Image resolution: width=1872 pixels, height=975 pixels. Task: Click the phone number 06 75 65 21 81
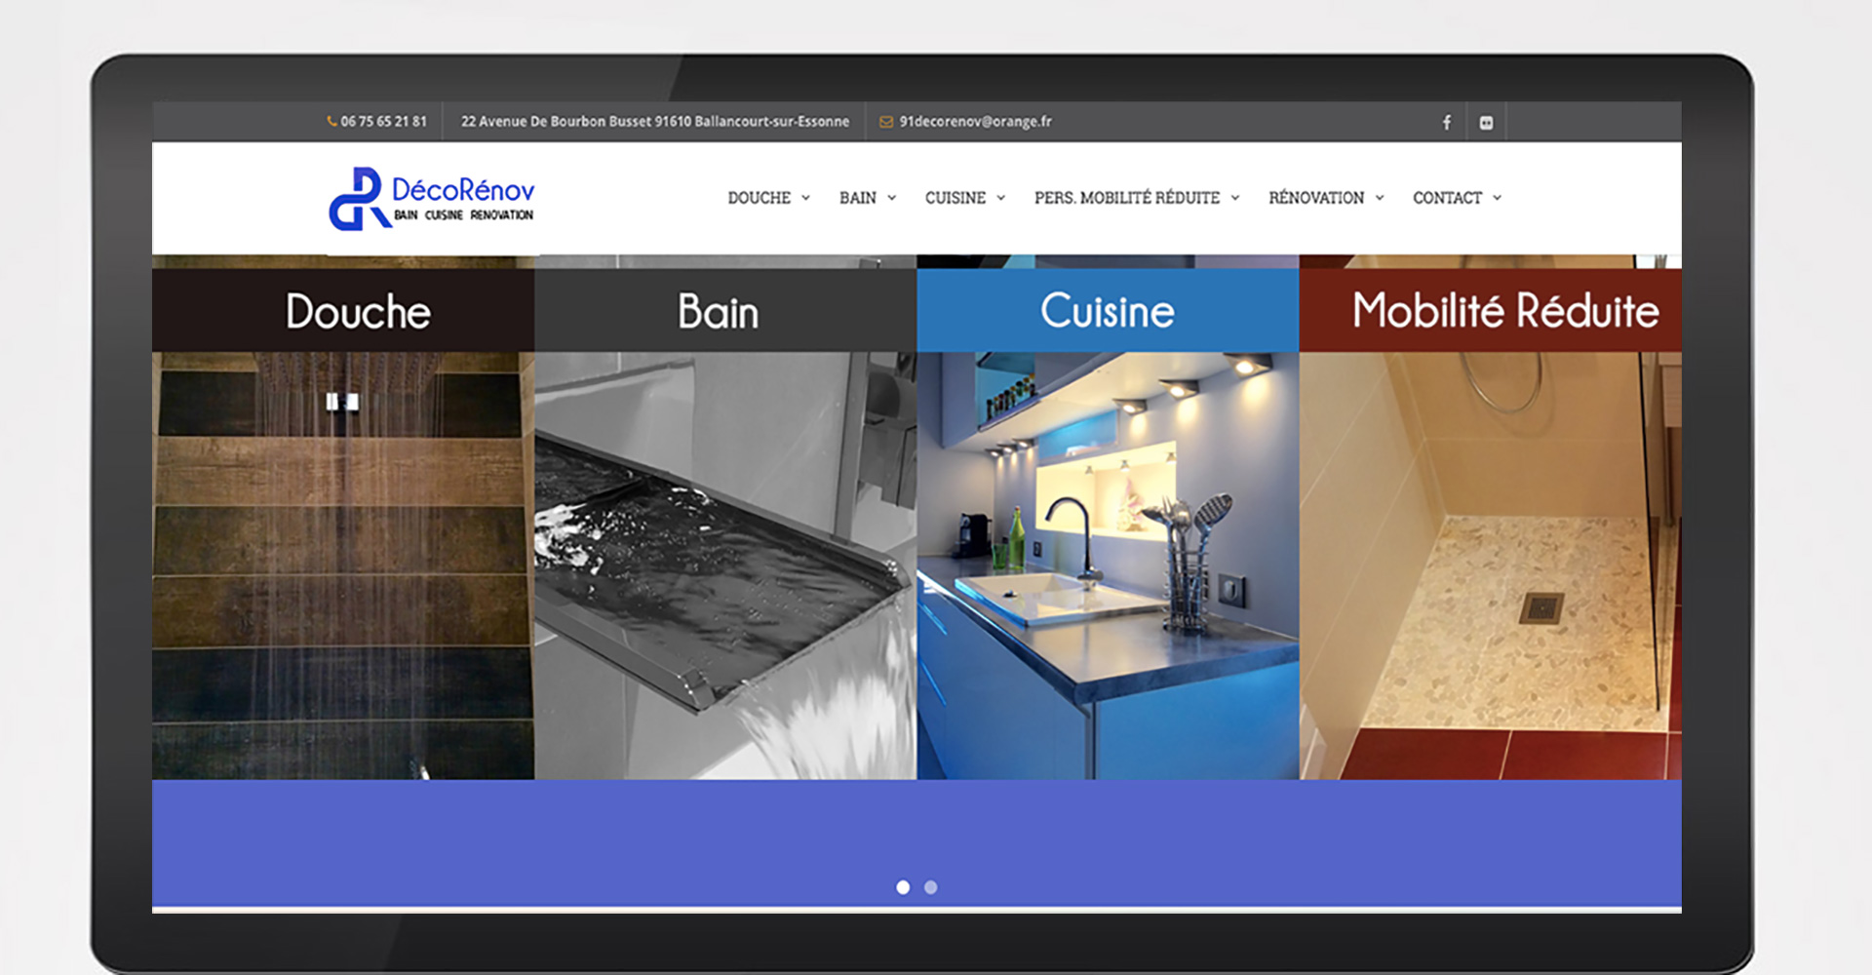click(x=383, y=122)
